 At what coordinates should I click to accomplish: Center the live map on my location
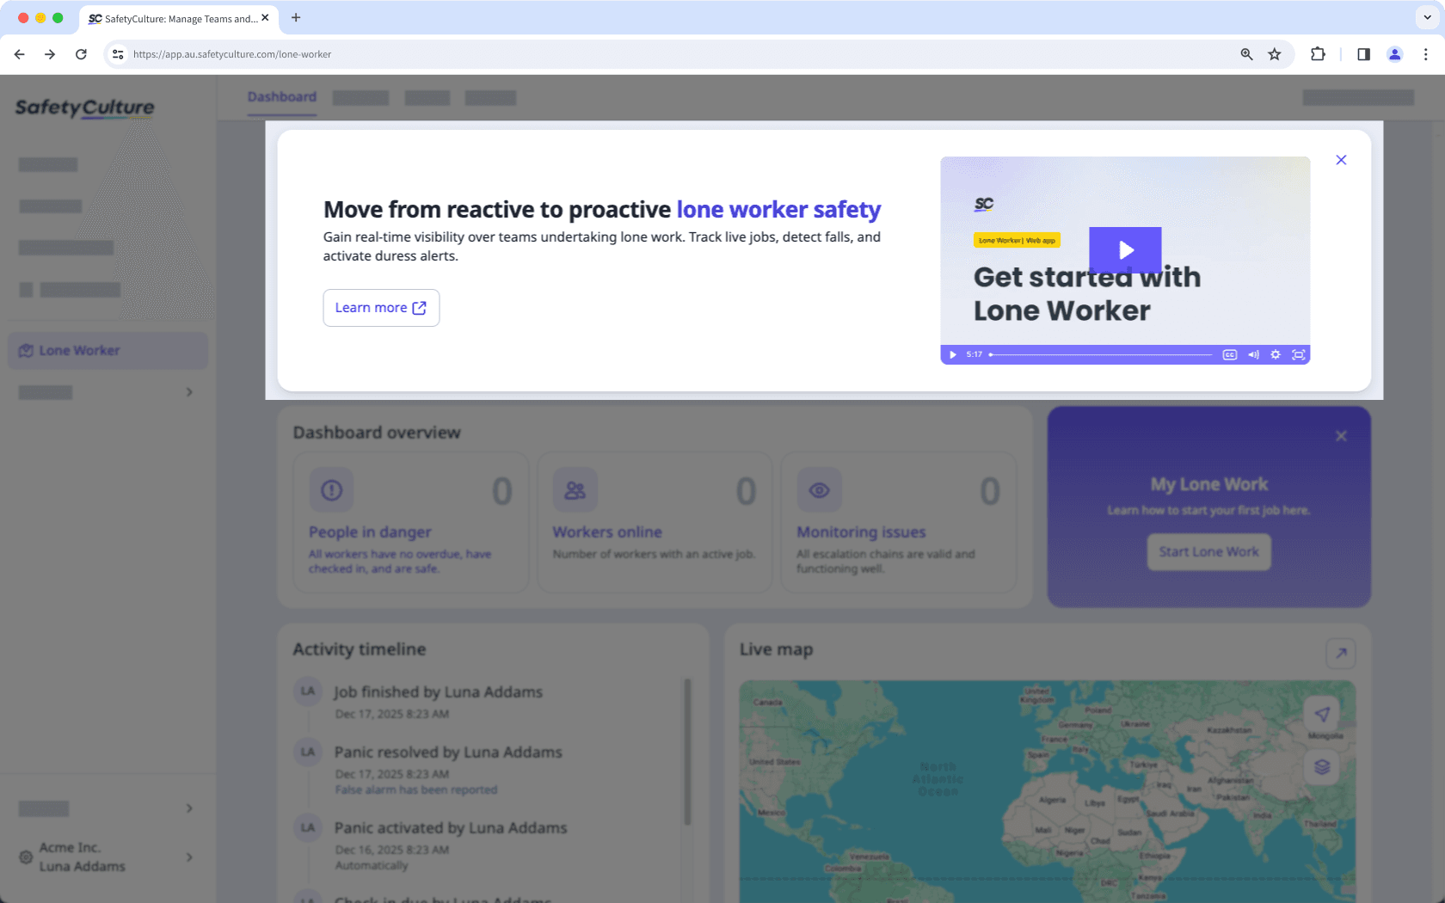(1322, 714)
